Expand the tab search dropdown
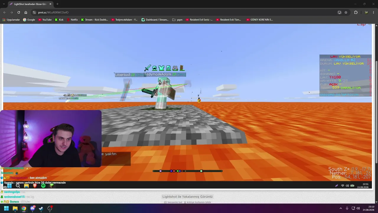378x213 pixels. [4, 4]
